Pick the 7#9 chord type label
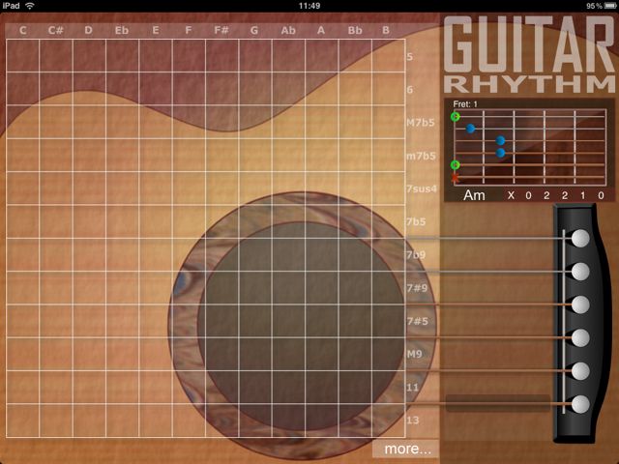The height and width of the screenshot is (464, 619). click(417, 288)
